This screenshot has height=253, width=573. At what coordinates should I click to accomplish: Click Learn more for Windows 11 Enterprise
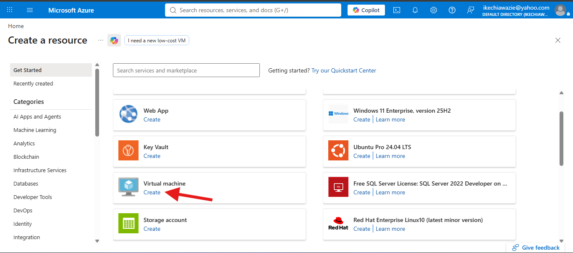pos(390,119)
